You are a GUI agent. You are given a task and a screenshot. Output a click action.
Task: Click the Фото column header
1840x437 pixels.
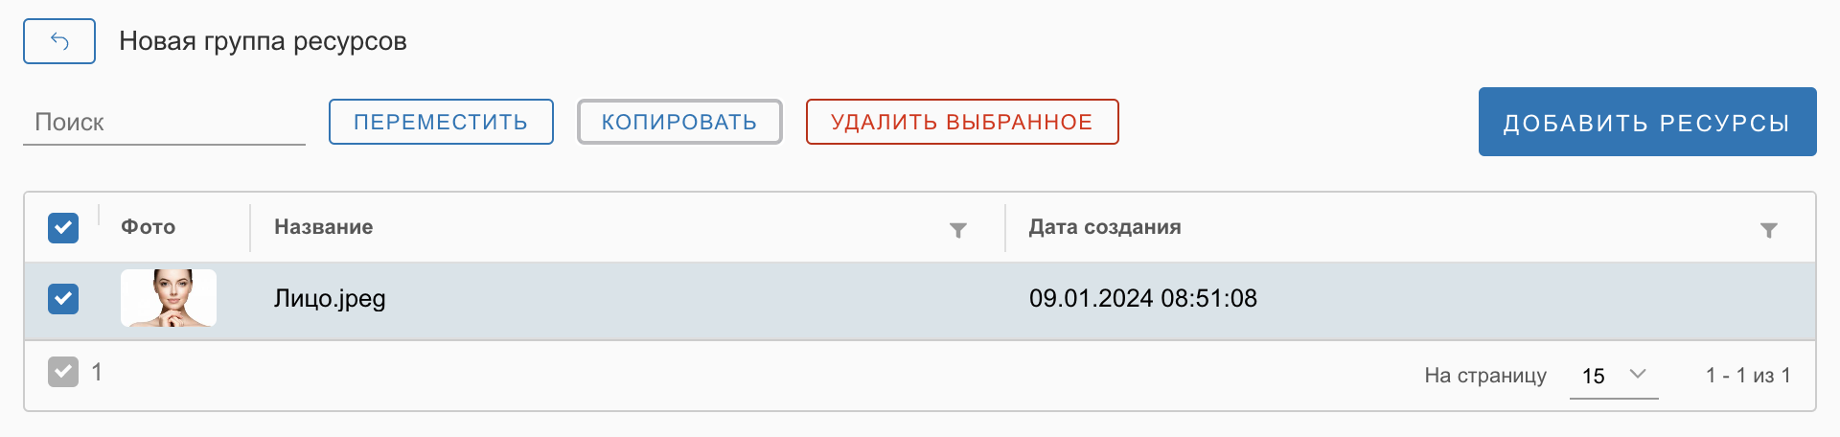149,227
